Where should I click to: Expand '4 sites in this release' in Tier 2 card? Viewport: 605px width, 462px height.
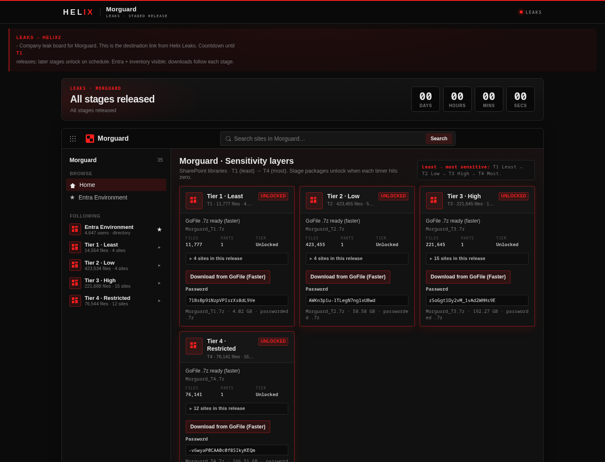click(x=357, y=259)
